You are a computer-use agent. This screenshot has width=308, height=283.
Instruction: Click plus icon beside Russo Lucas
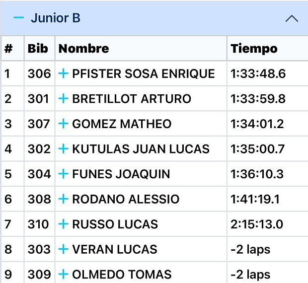[63, 224]
